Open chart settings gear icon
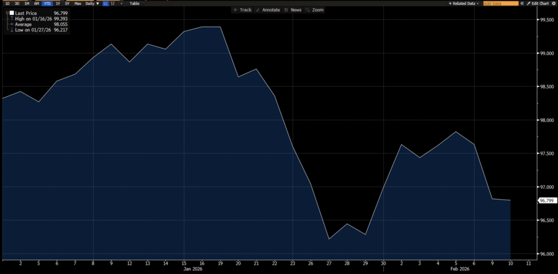The image size is (558, 274). point(554,3)
